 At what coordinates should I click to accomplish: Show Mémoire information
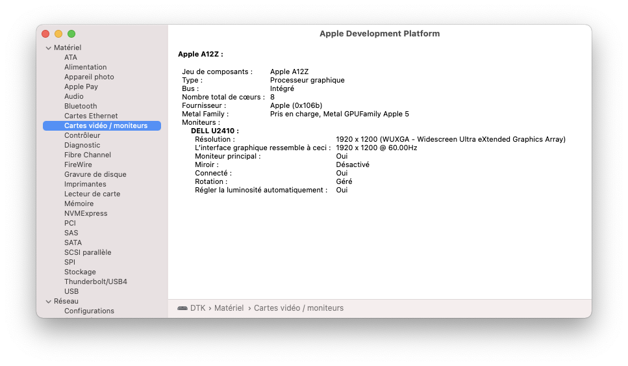pyautogui.click(x=79, y=203)
